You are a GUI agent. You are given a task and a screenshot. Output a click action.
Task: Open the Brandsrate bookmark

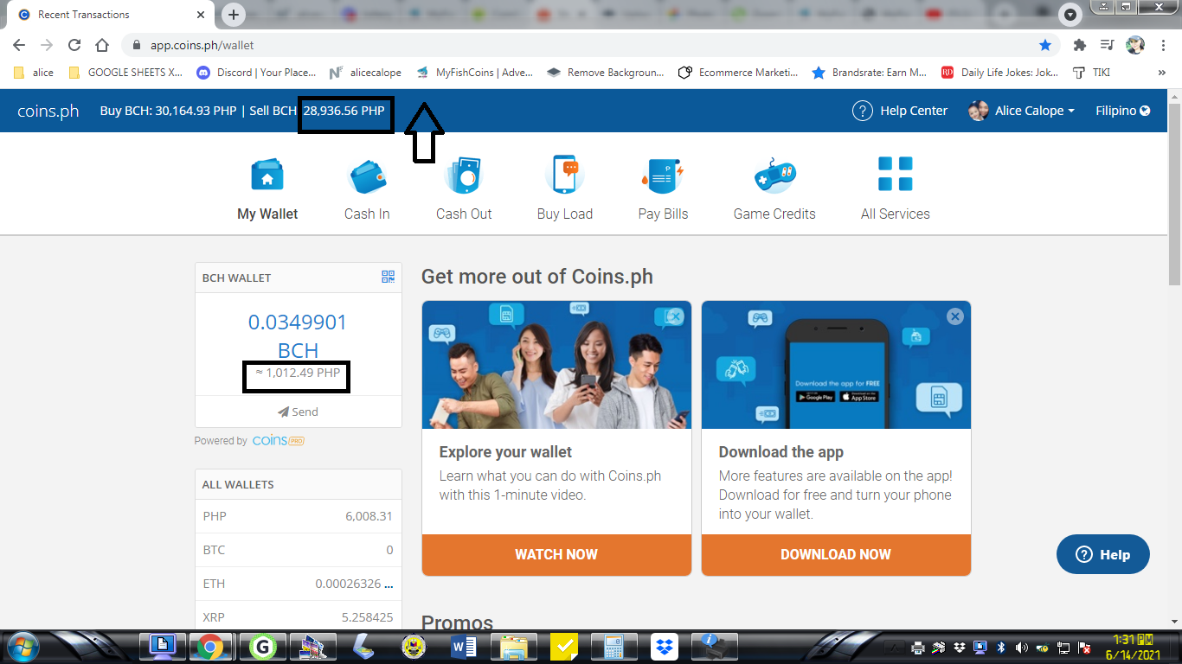(870, 73)
